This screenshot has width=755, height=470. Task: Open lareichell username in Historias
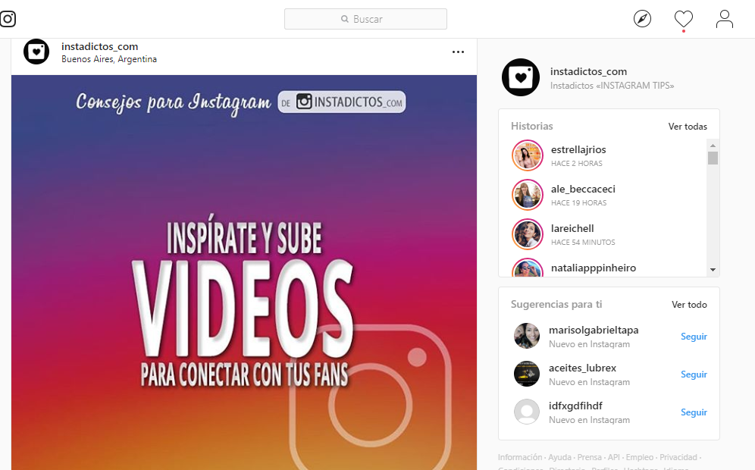pyautogui.click(x=572, y=229)
